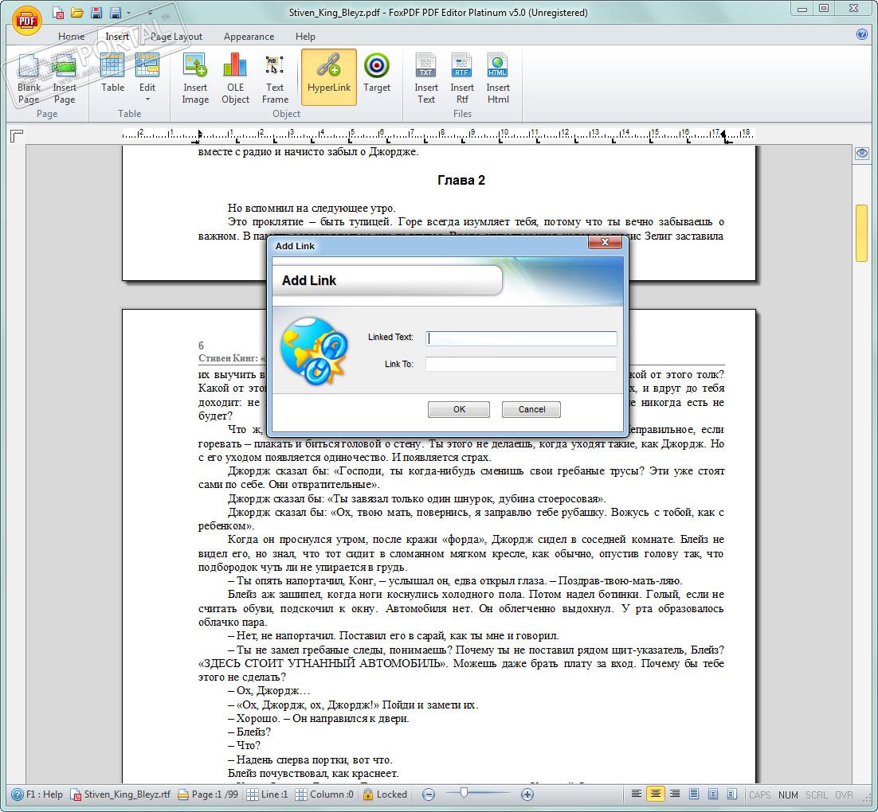
Task: Click the page number 6 in the page header
Action: tap(201, 345)
